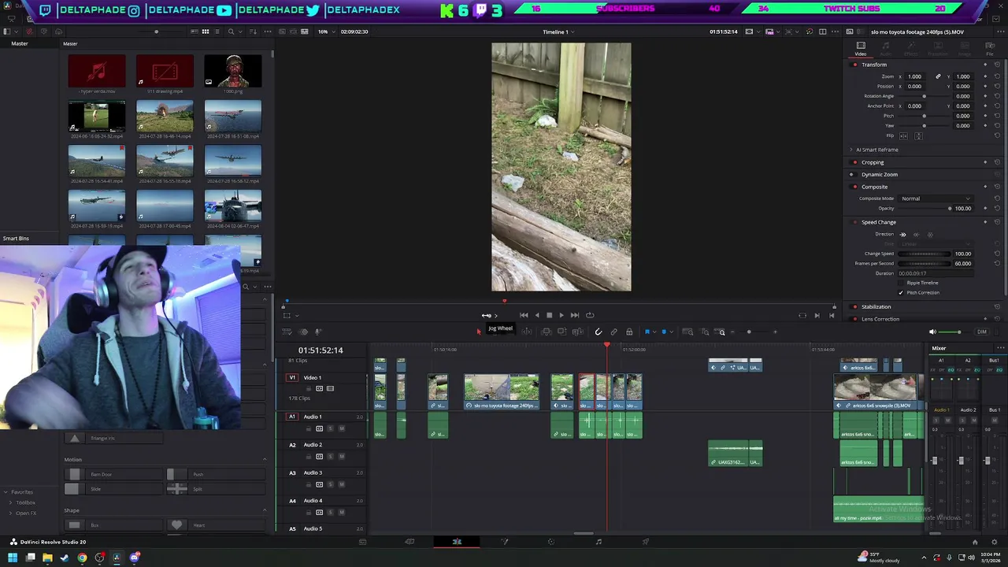The width and height of the screenshot is (1008, 567).
Task: Select freeze frame Direction icon
Action: [930, 235]
